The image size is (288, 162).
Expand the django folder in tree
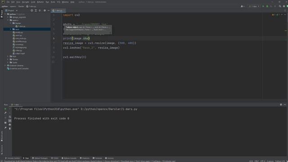tap(8, 17)
